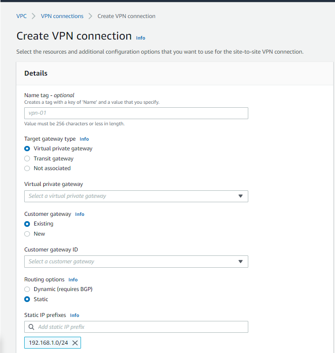Expand the customer gateway ID dropdown
This screenshot has width=335, height=353.
[x=136, y=262]
